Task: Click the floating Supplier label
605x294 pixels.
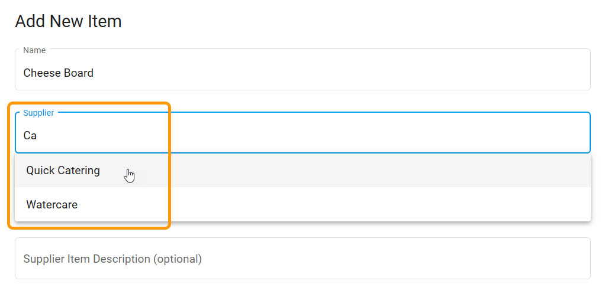Action: [38, 113]
